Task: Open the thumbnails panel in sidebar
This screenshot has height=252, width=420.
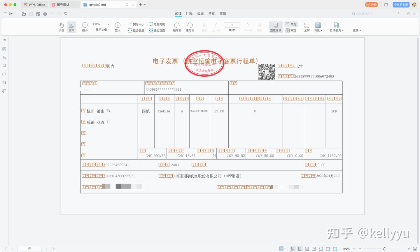Action: click(x=4, y=49)
